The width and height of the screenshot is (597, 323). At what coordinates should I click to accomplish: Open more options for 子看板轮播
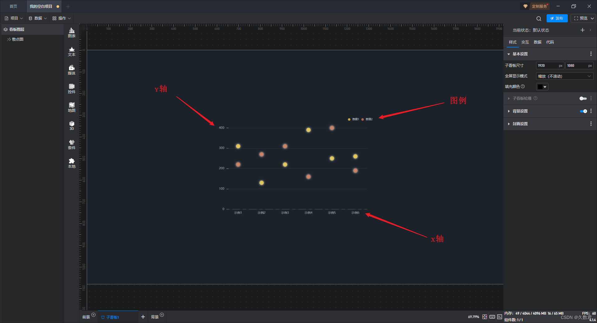(x=591, y=98)
